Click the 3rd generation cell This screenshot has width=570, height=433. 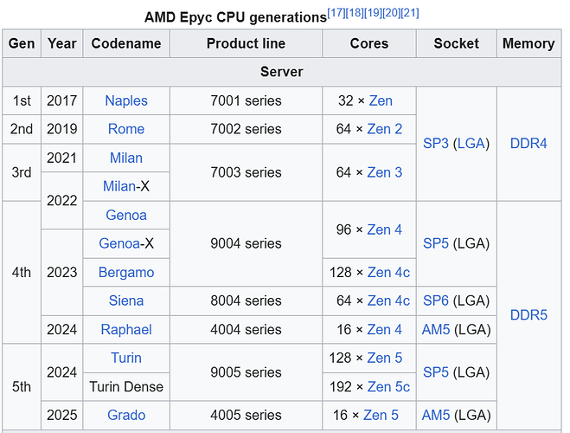[x=22, y=172]
